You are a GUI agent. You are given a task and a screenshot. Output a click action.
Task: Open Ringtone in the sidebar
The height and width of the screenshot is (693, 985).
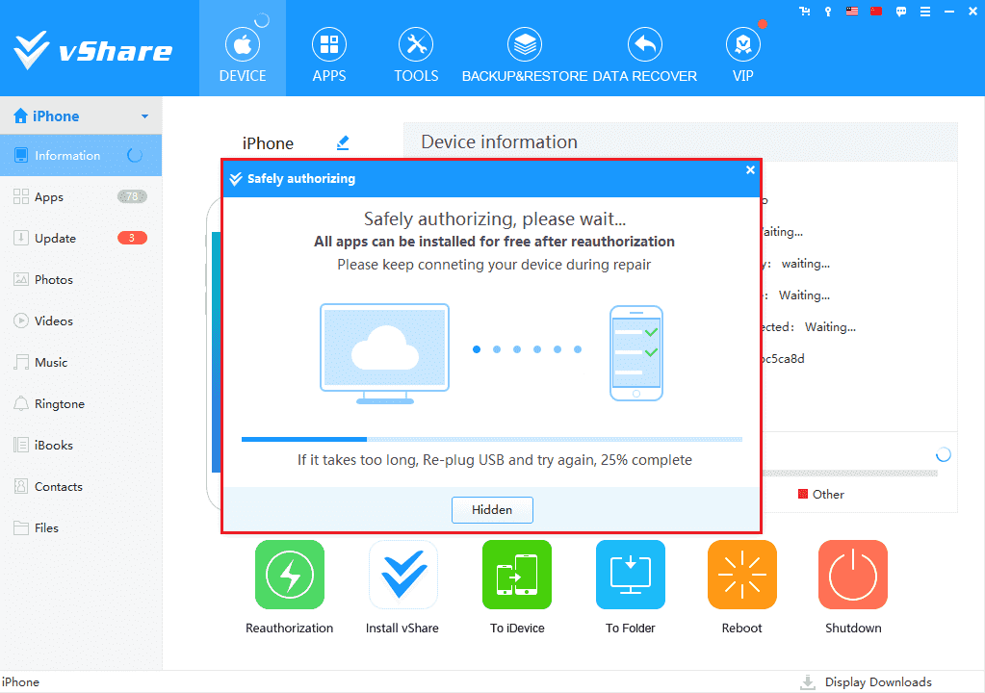(x=81, y=403)
